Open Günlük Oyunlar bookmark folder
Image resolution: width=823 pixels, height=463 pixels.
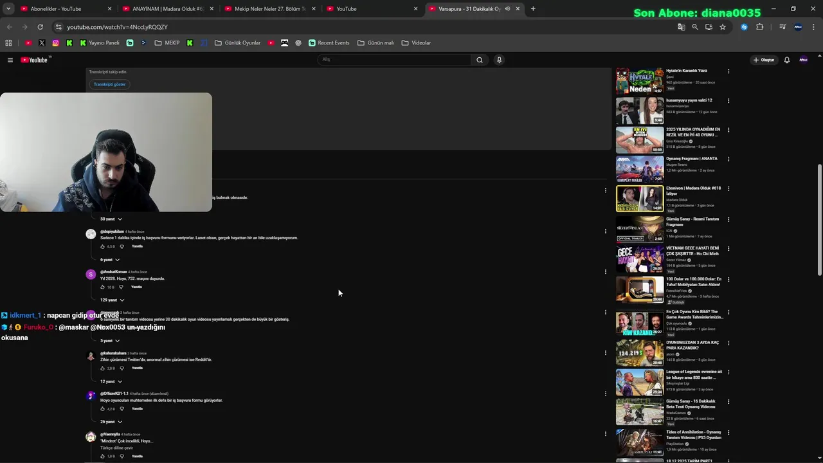coord(237,43)
